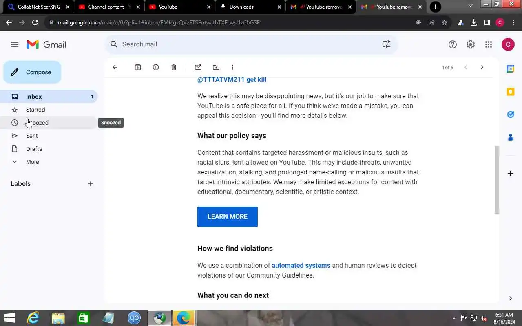The image size is (522, 326).
Task: Compose a new email
Action: pos(32,72)
